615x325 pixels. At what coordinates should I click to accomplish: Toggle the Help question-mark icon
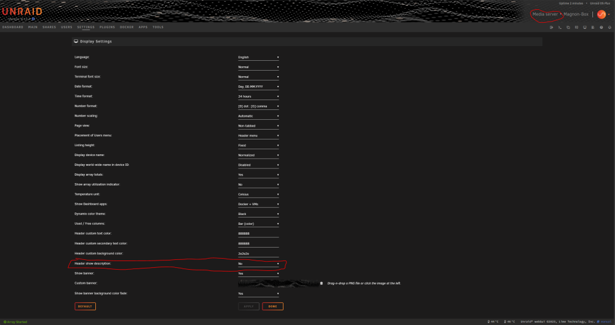pos(601,28)
